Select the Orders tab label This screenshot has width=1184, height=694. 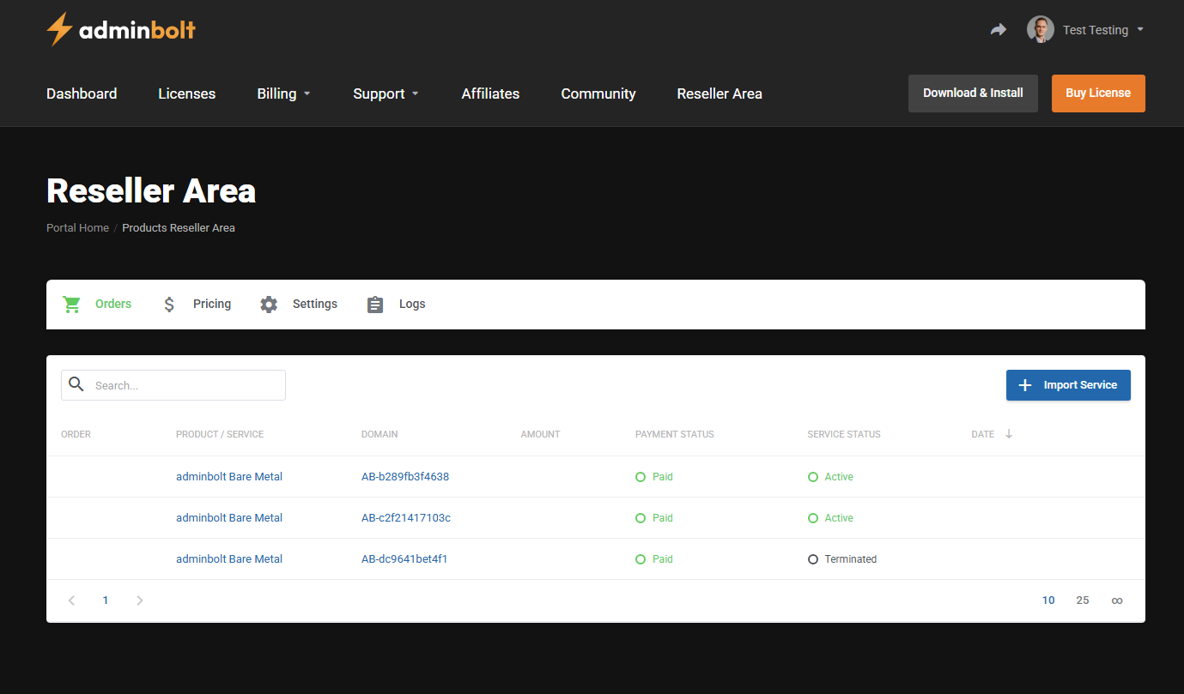[x=113, y=304]
